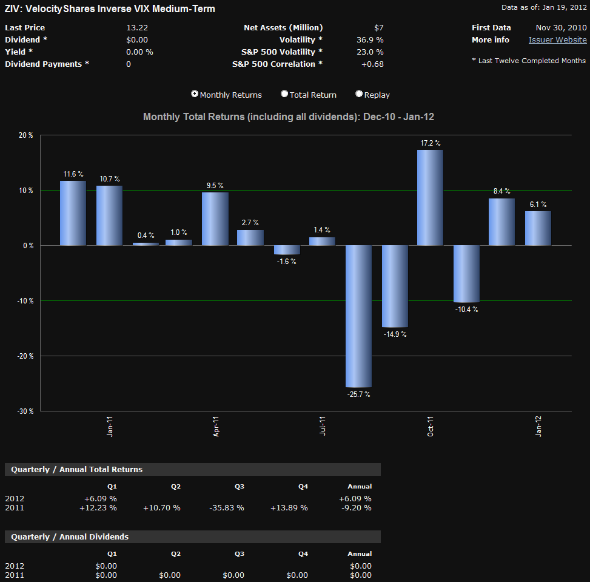
Task: Click the 11.6 % first bar
Action: [x=73, y=213]
